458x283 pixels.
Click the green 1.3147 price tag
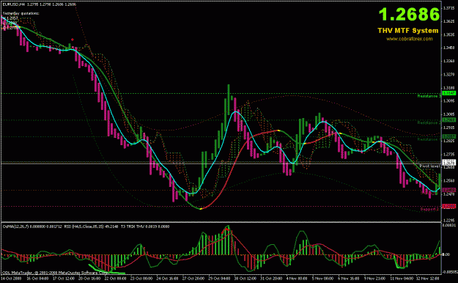(x=449, y=93)
